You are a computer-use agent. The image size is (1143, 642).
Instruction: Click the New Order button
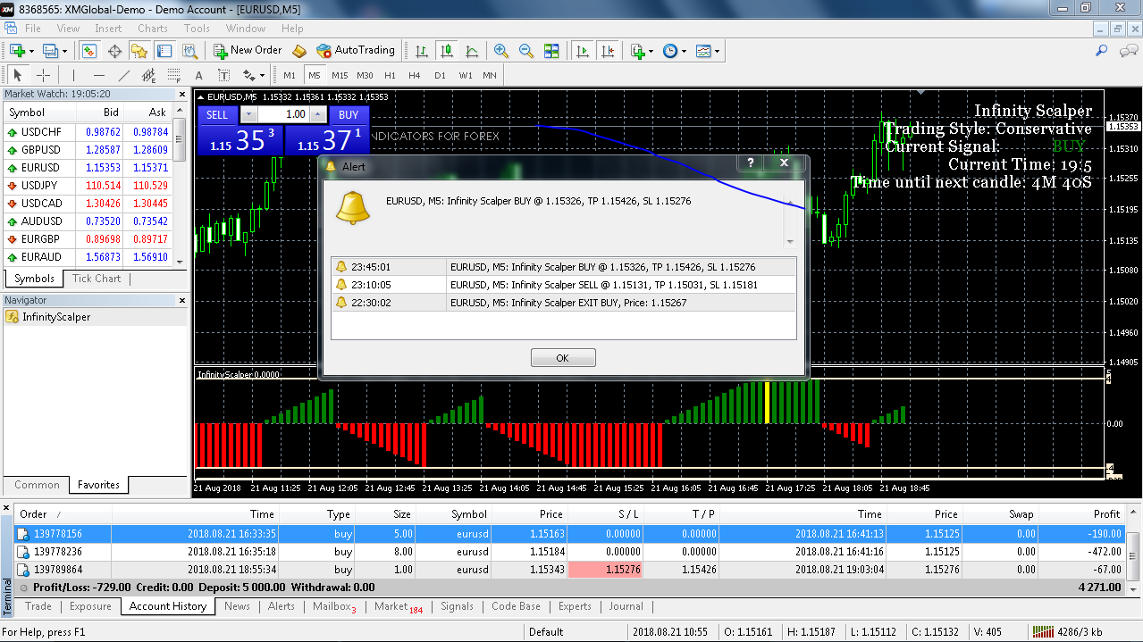pos(248,51)
